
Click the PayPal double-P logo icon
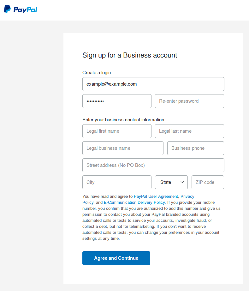(x=7, y=9)
